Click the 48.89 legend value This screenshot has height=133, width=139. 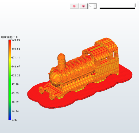click(x=15, y=102)
